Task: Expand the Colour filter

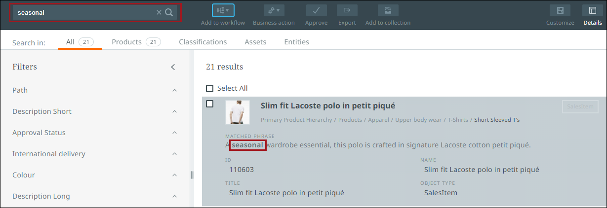Action: pyautogui.click(x=174, y=175)
